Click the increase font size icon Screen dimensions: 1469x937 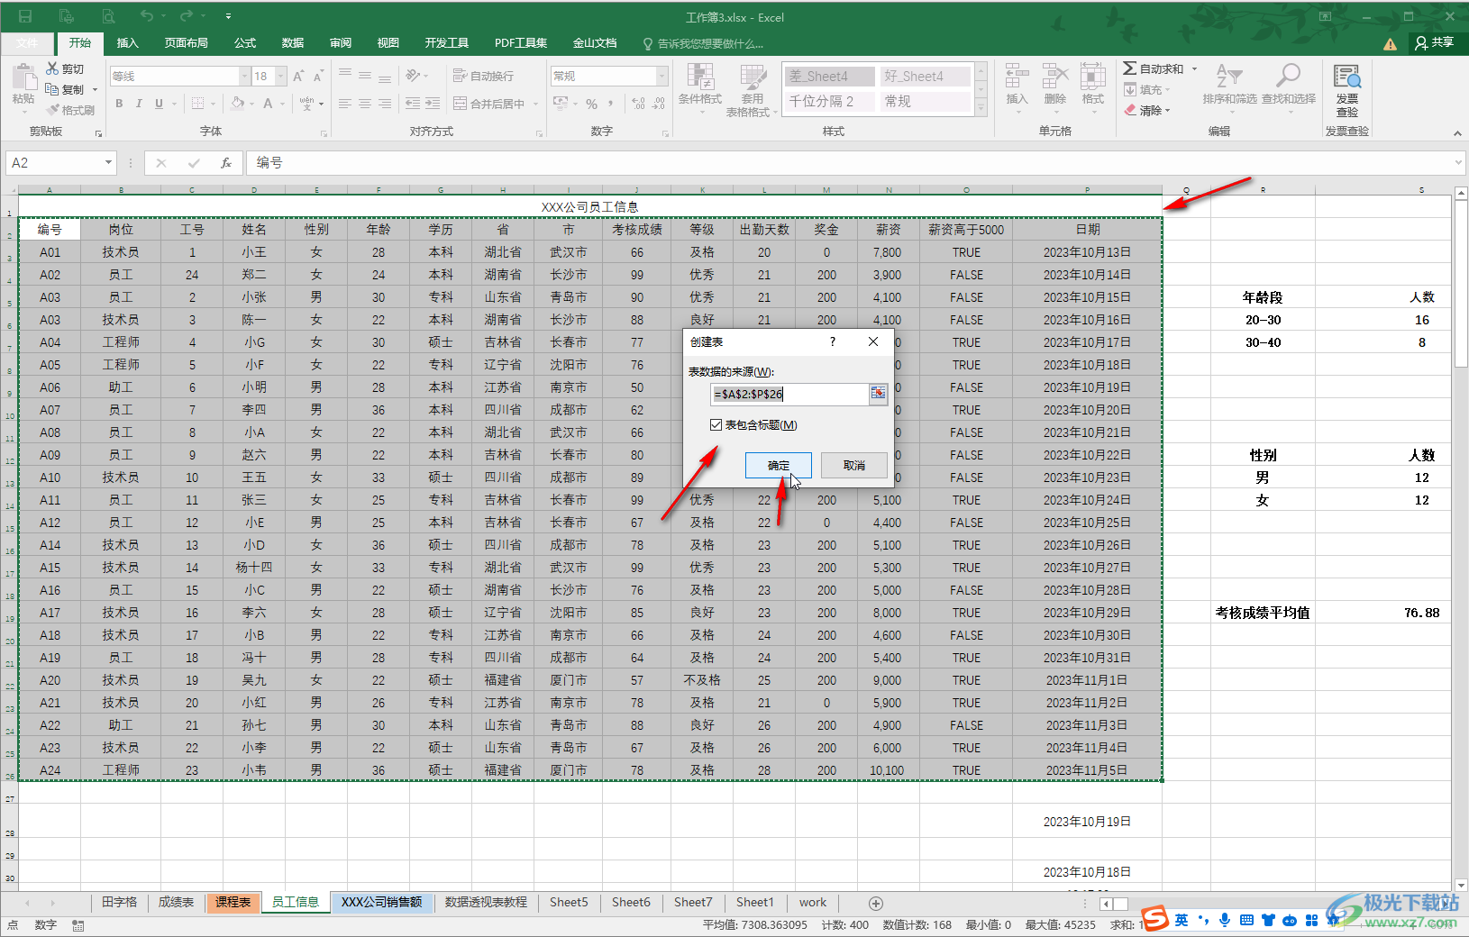[x=299, y=77]
